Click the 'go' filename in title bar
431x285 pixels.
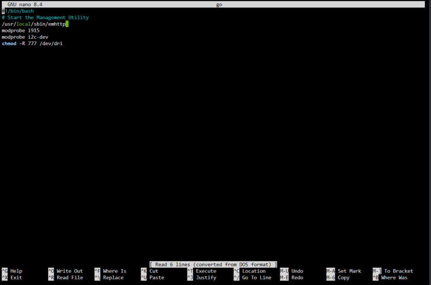click(x=219, y=5)
